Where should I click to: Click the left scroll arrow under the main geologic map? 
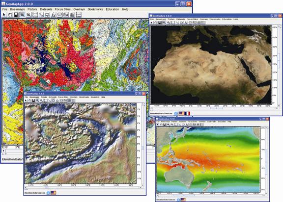[x=4, y=151]
